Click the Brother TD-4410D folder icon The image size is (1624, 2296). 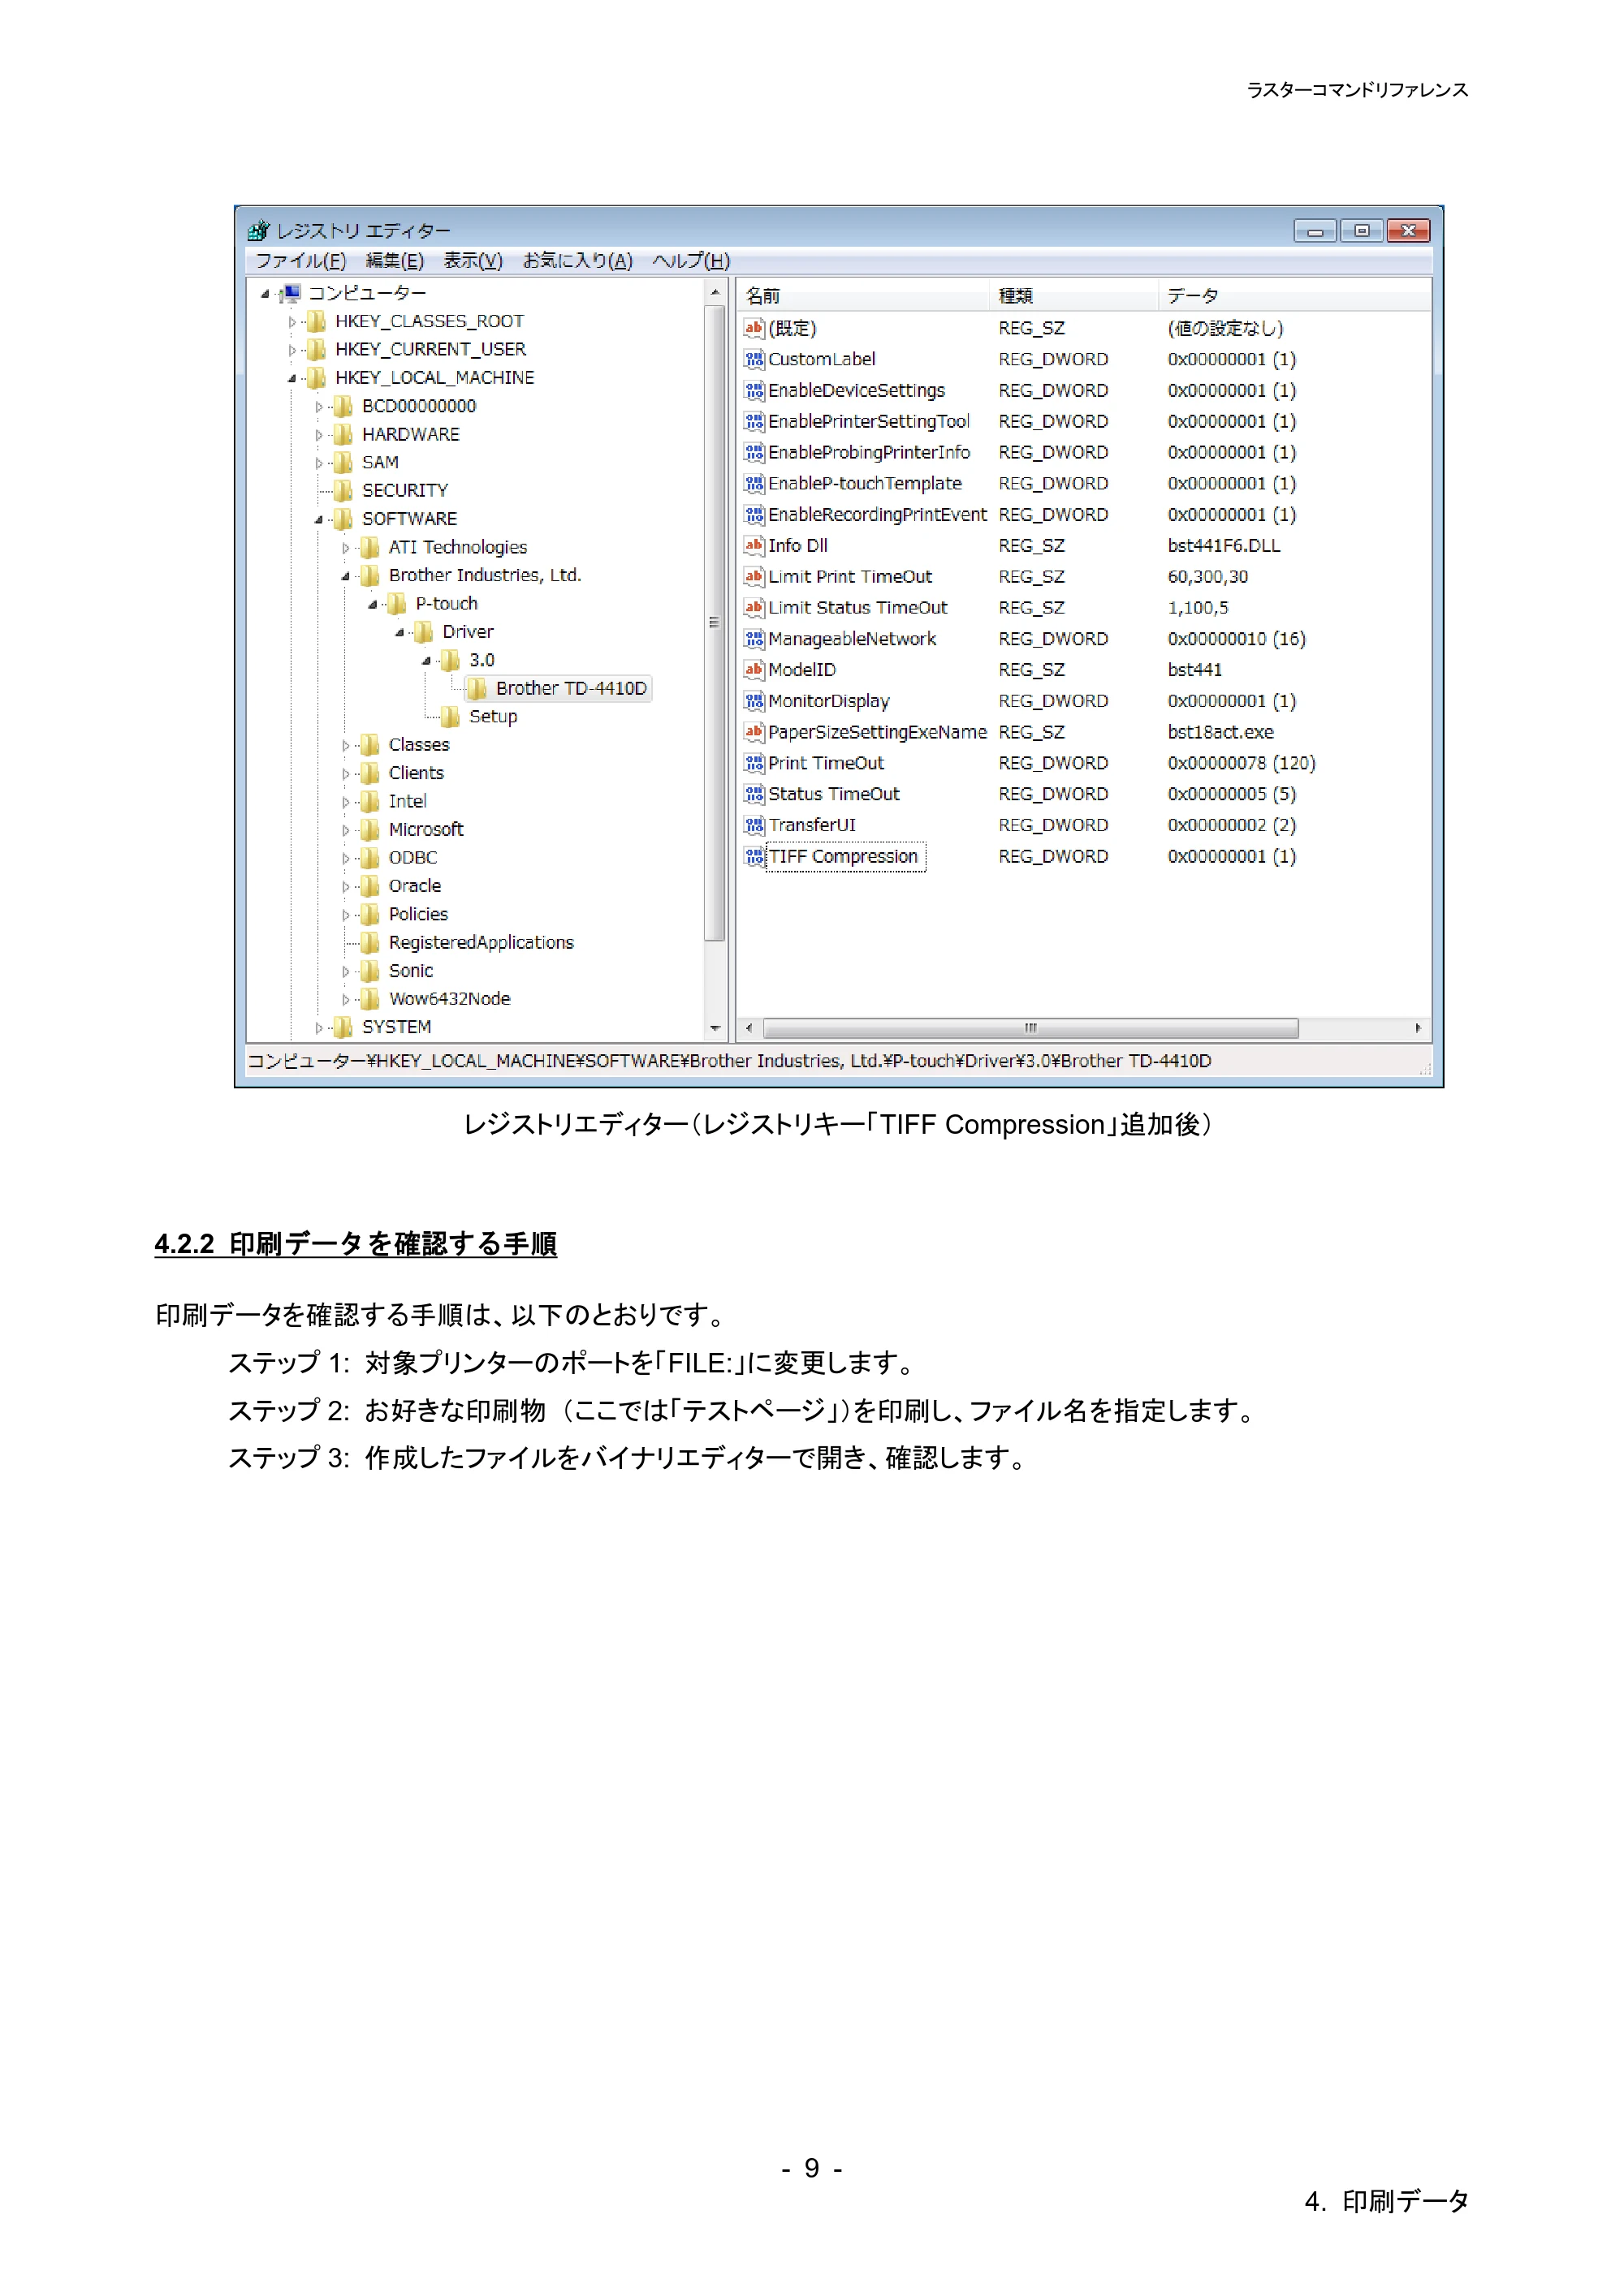point(477,688)
